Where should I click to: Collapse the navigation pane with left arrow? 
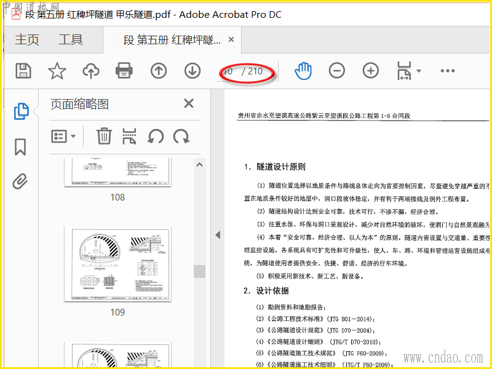point(218,235)
